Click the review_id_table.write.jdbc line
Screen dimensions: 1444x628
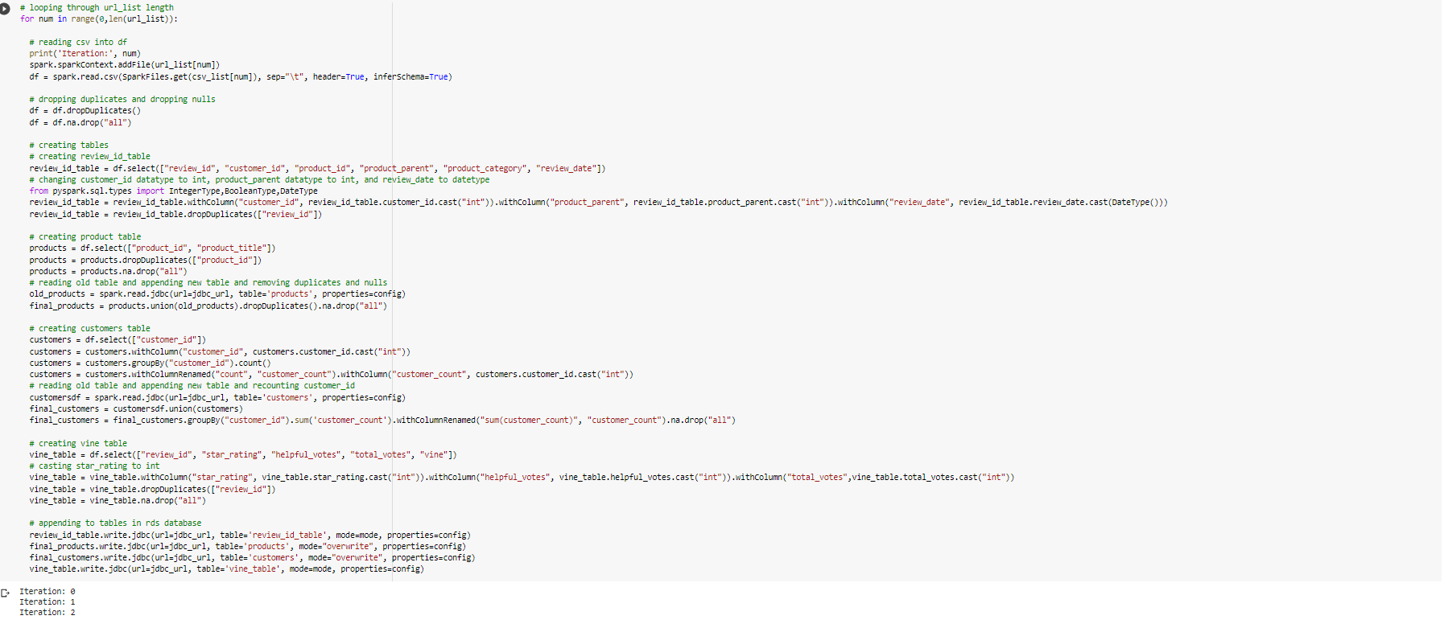point(250,536)
